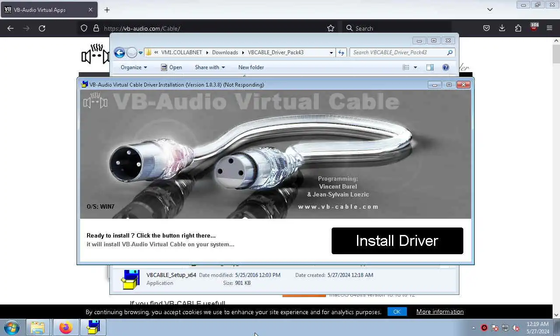
Task: Close the VB-Audio installer window
Action: tap(463, 85)
